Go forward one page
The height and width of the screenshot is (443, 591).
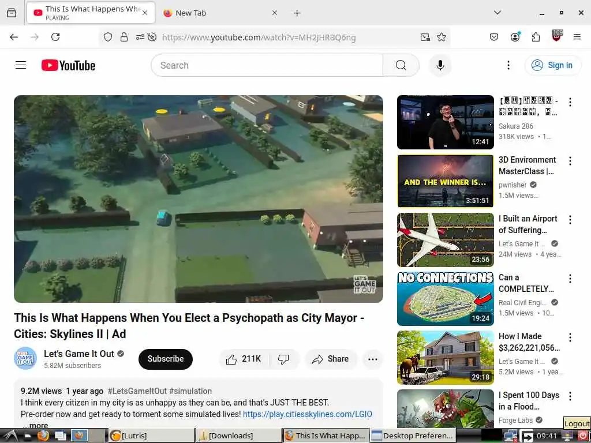(x=35, y=37)
